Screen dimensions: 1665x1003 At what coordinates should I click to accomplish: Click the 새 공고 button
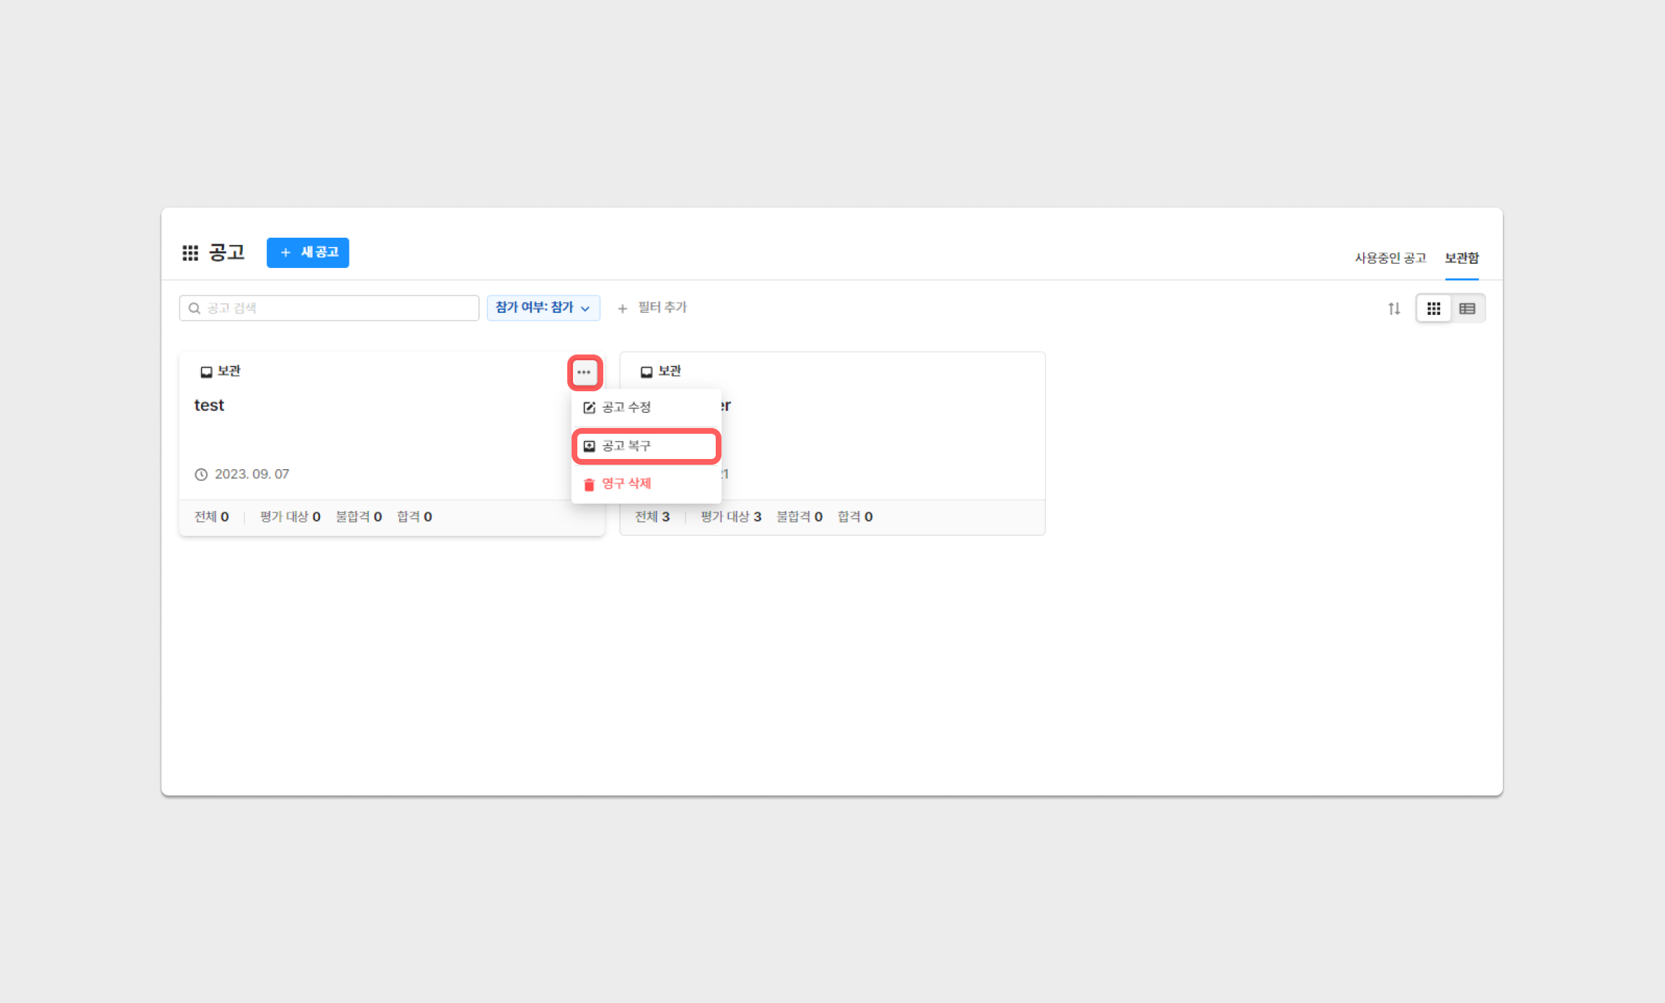tap(308, 253)
